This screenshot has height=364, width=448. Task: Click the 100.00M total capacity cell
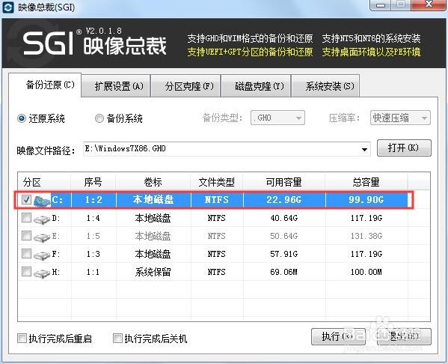pos(366,272)
